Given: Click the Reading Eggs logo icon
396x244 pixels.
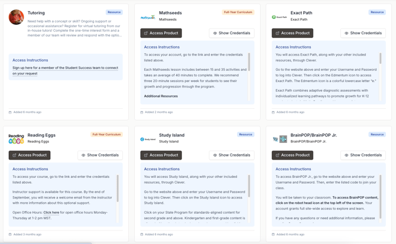Looking at the screenshot, I should pyautogui.click(x=17, y=139).
